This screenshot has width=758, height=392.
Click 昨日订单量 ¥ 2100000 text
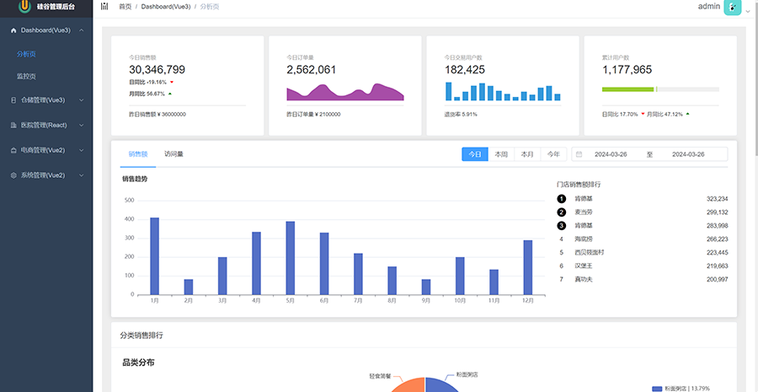coord(314,115)
